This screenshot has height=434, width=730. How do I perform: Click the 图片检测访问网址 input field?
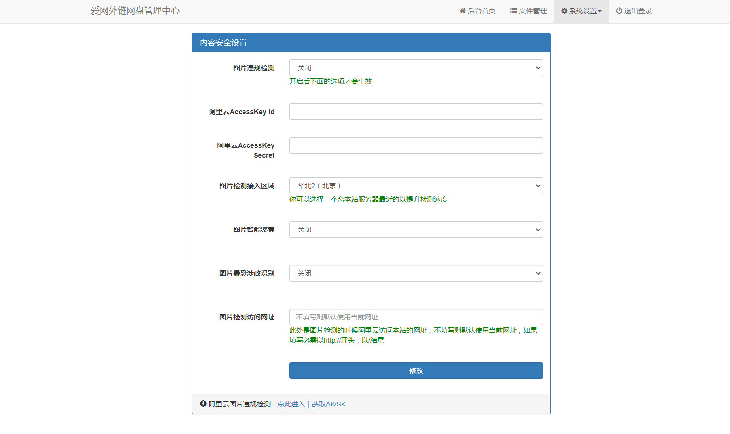(416, 317)
